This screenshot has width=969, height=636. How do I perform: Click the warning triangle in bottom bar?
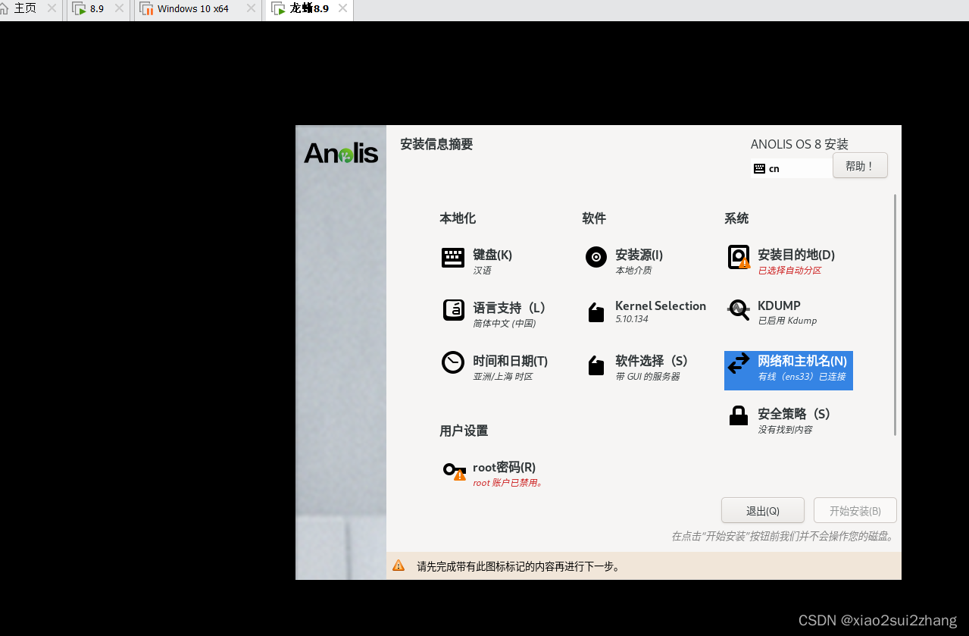pos(399,565)
